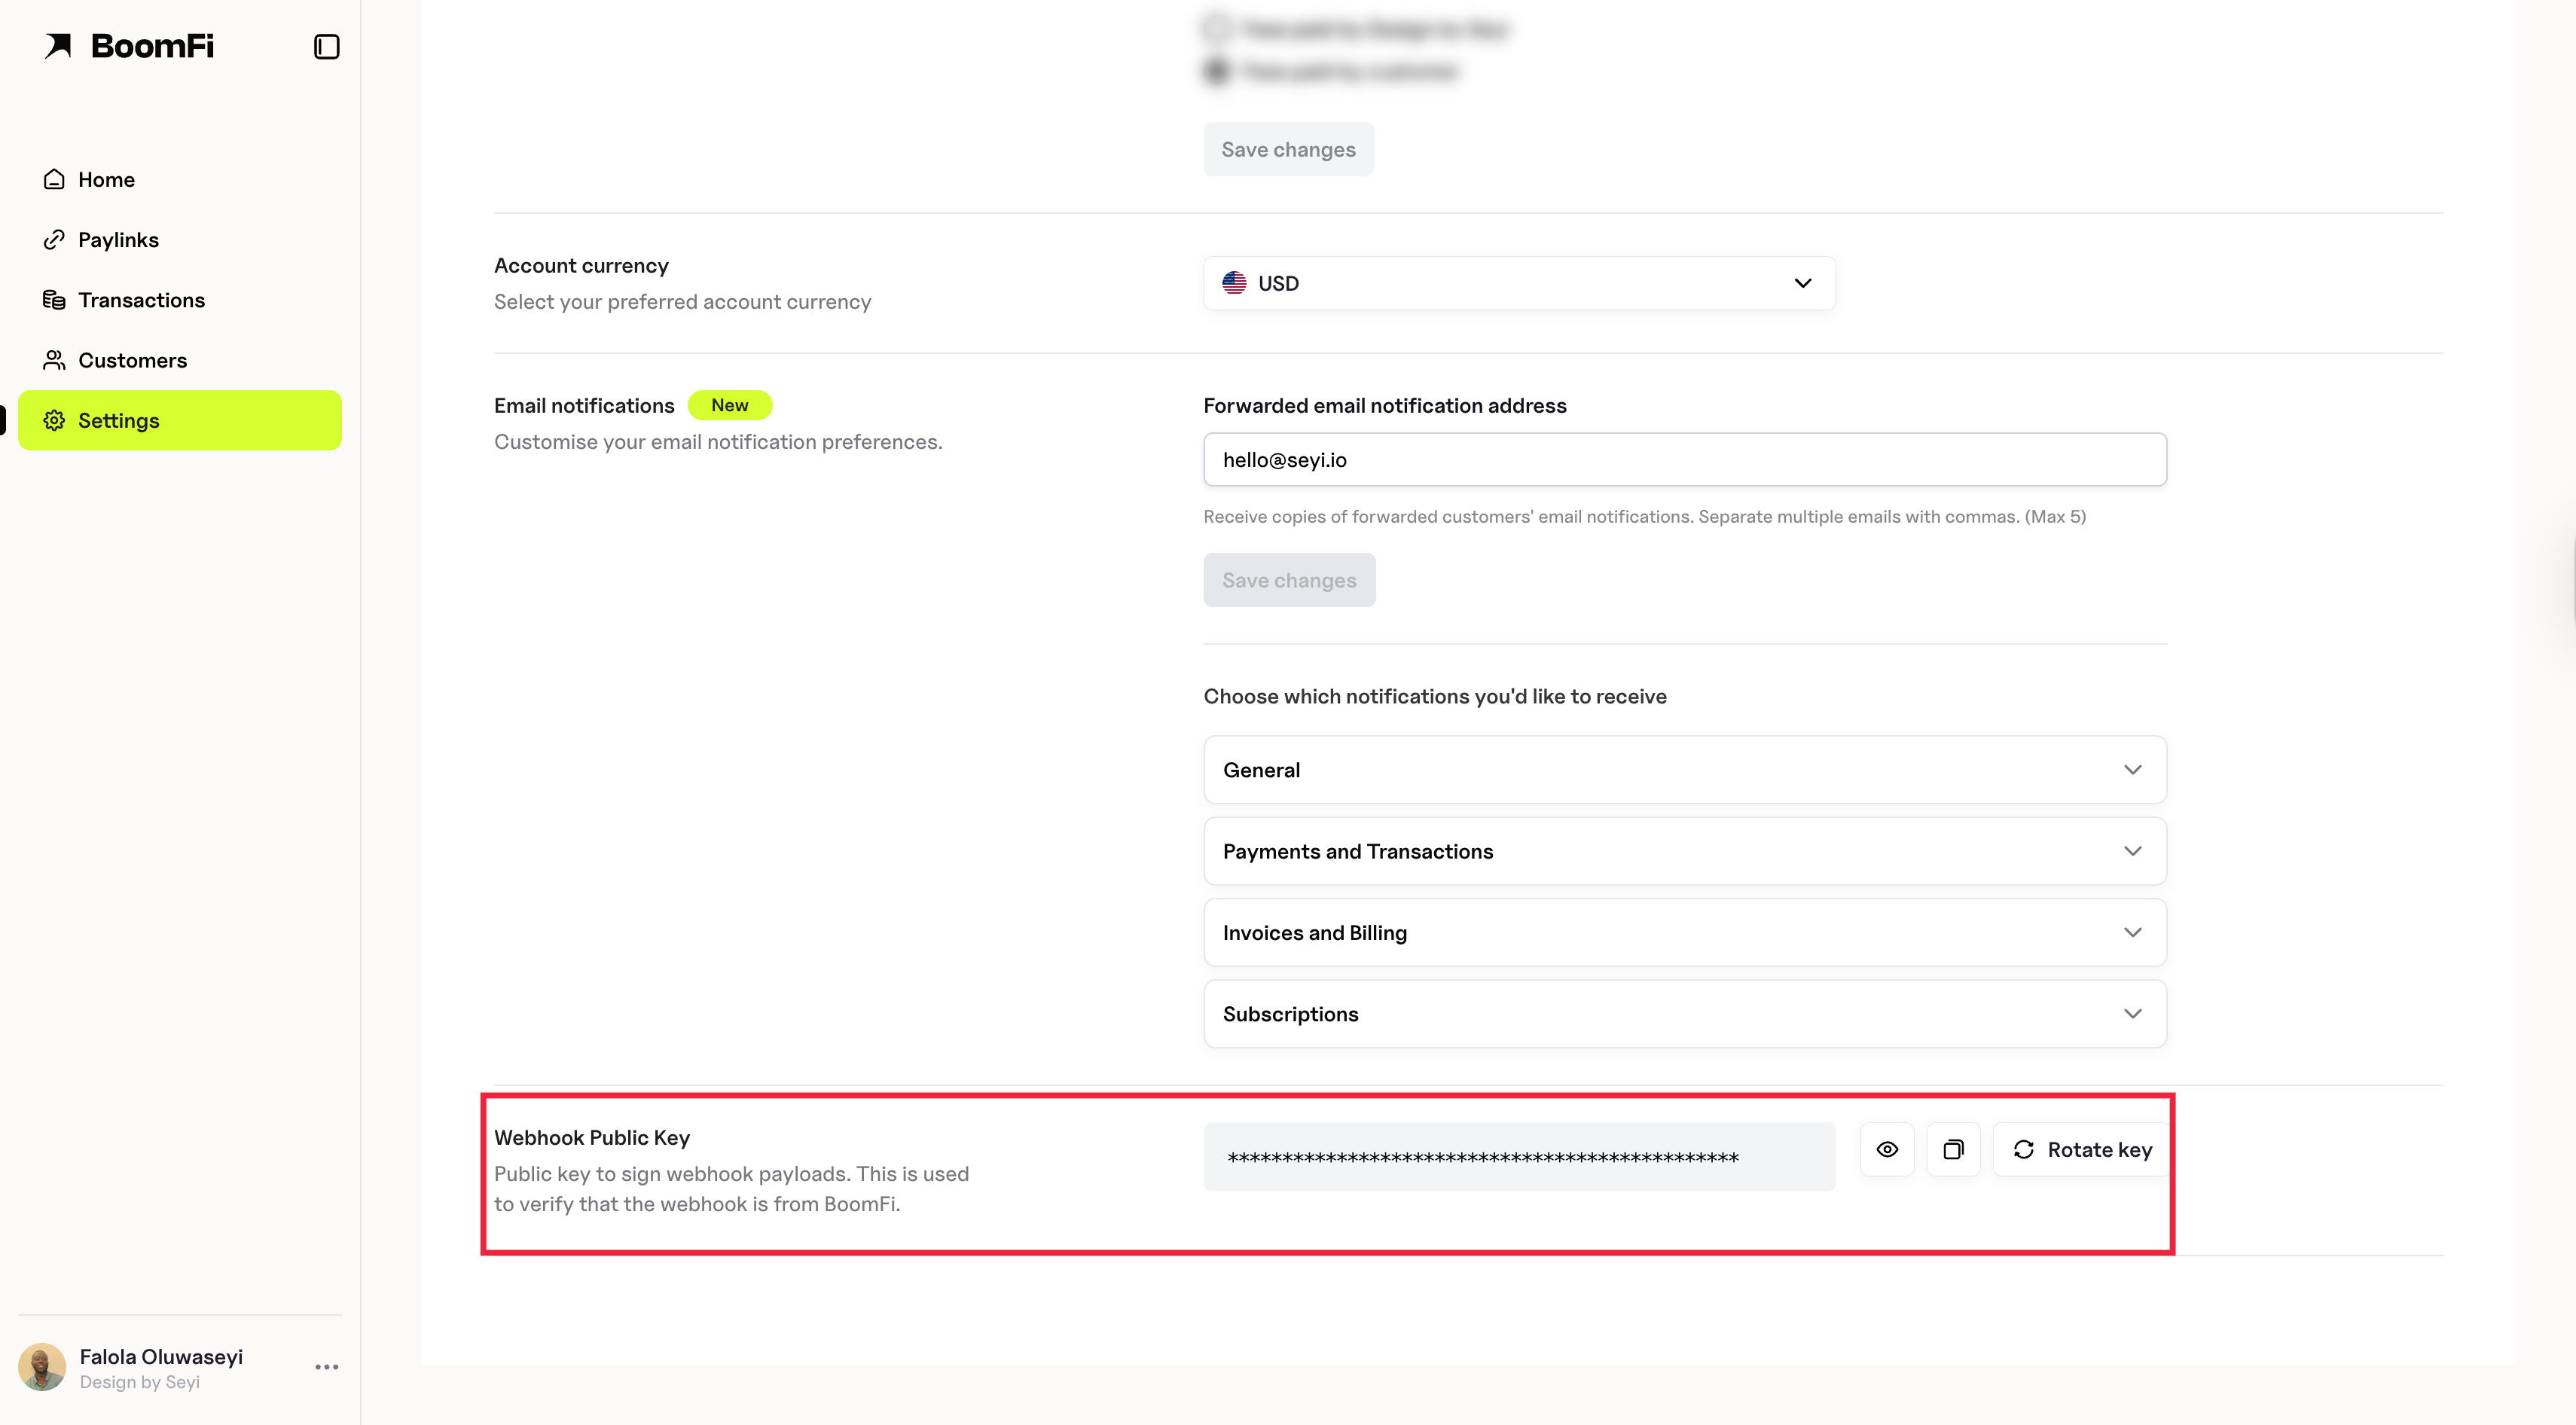Open the Settings menu item
The width and height of the screenshot is (2576, 1425).
coord(180,420)
